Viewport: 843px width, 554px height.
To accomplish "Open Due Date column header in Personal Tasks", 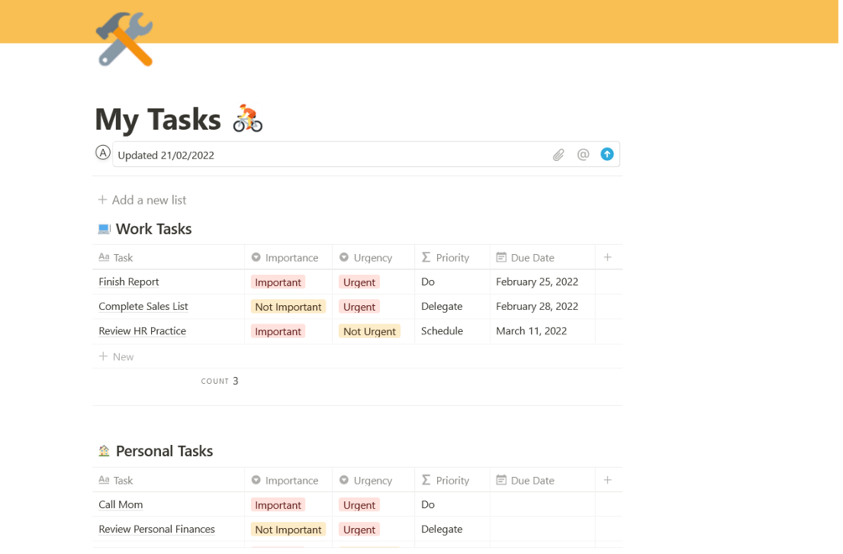I will click(532, 480).
